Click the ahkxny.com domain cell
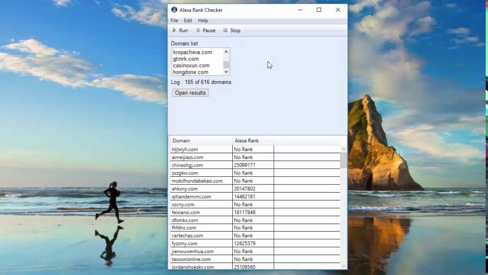The image size is (488, 275). [201, 189]
